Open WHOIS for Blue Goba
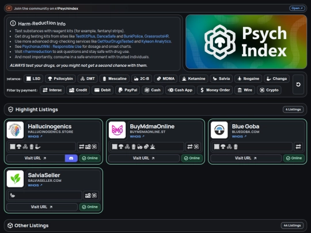 click(239, 136)
